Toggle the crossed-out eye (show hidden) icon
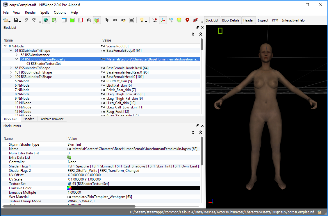 [195, 20]
